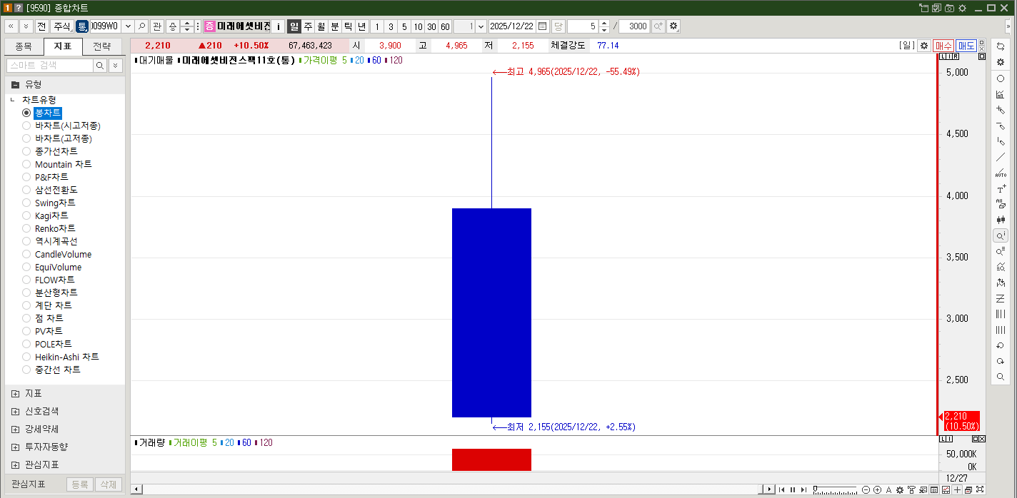The width and height of the screenshot is (1017, 498).
Task: Select Mountain 차트 radio option
Action: tap(57, 164)
